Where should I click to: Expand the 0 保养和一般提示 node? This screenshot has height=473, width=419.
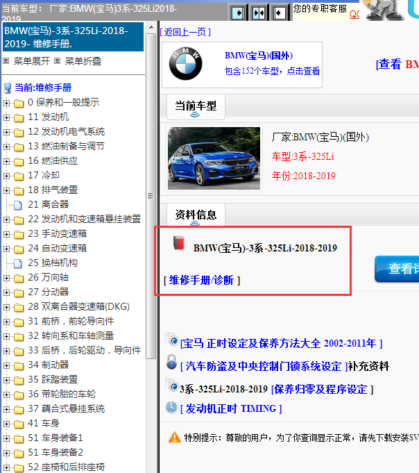[x=6, y=103]
